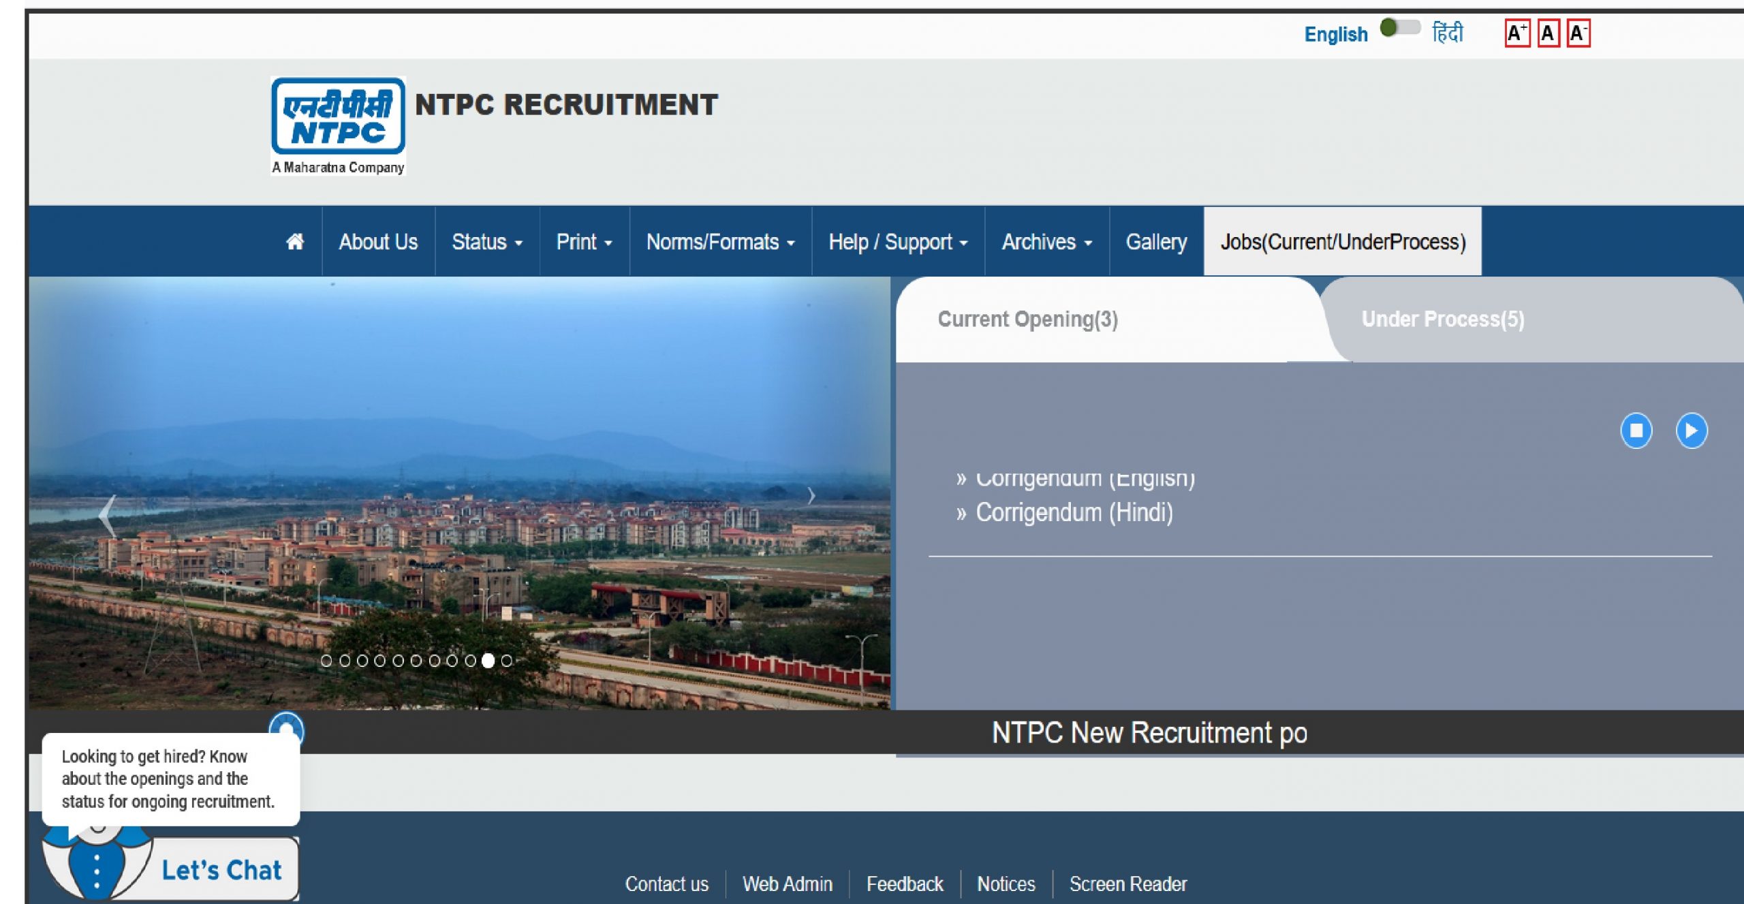The image size is (1744, 904).
Task: Select English language label
Action: pos(1335,34)
